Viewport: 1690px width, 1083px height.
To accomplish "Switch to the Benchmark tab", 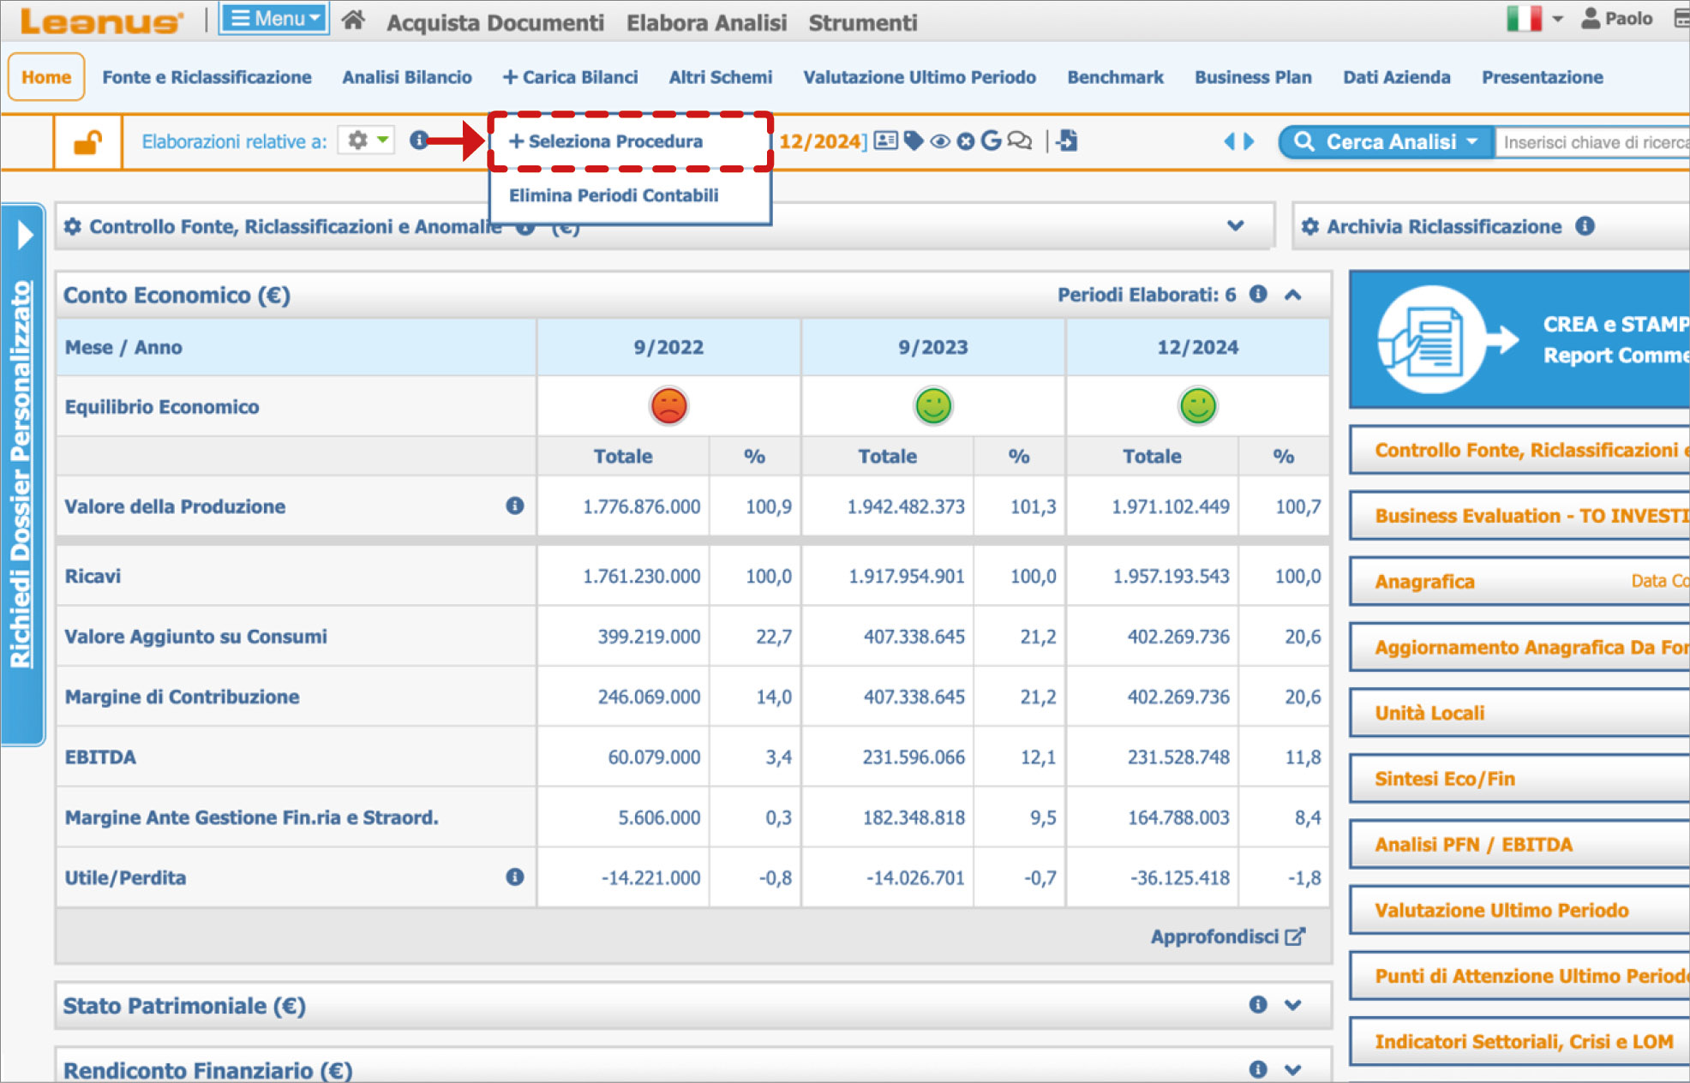I will click(x=1115, y=77).
